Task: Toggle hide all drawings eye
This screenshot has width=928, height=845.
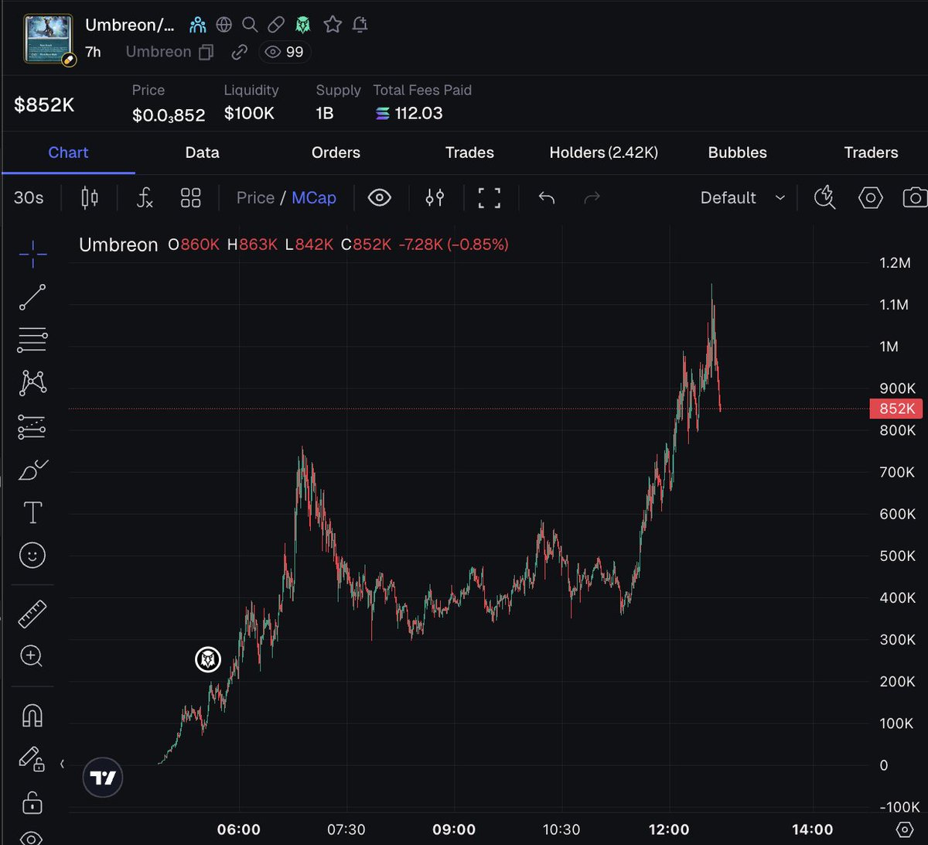Action: click(32, 838)
